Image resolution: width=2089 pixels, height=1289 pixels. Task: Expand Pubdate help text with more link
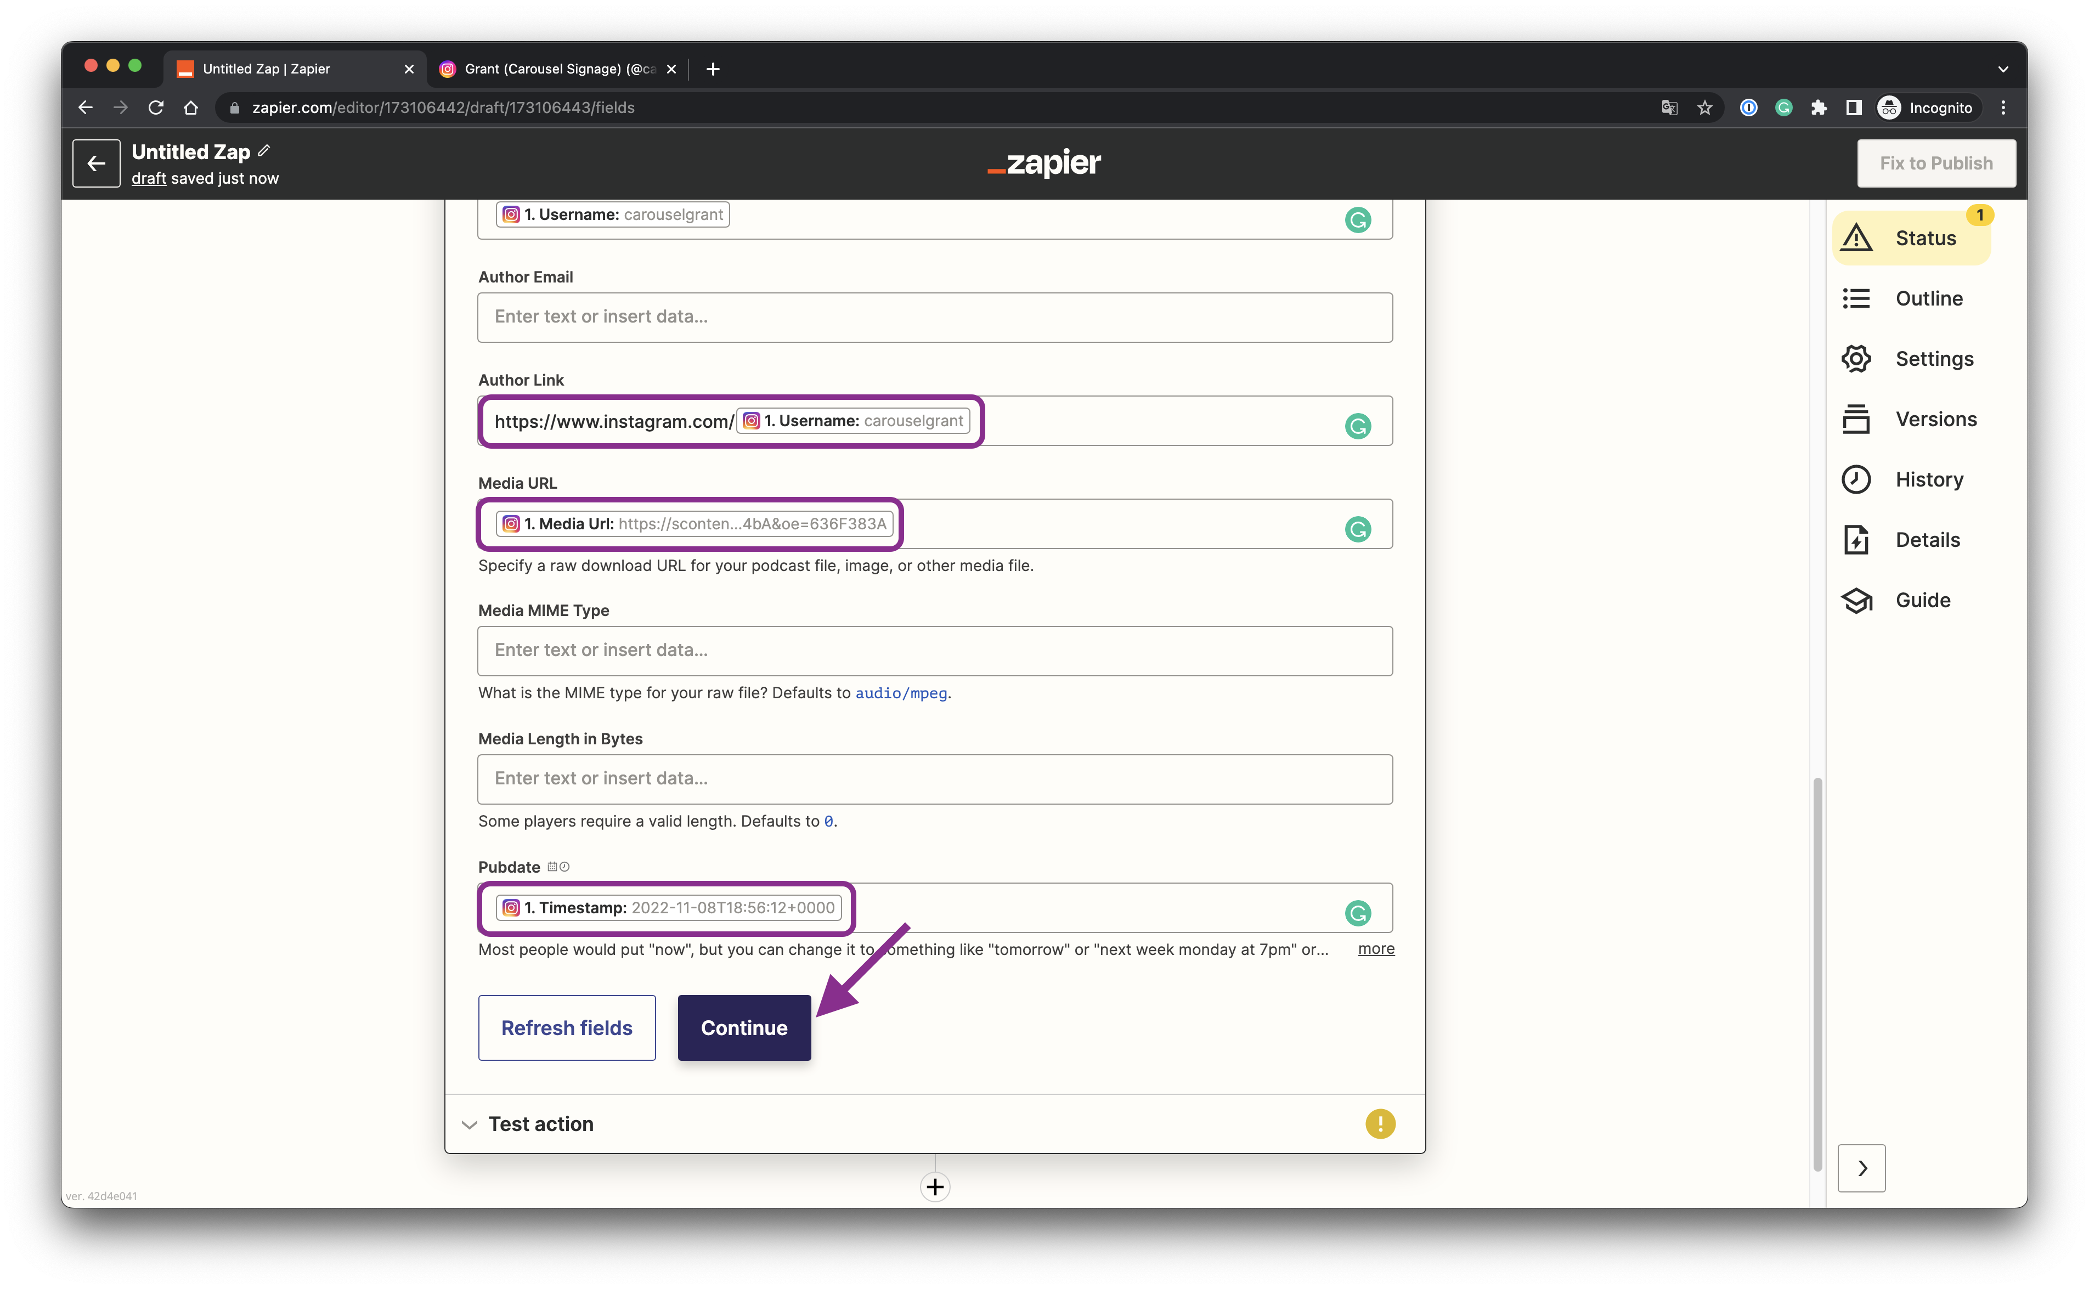(x=1375, y=949)
